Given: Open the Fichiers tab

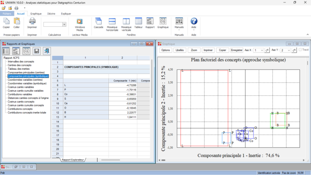Looking at the screenshot, I should (x=7, y=14).
